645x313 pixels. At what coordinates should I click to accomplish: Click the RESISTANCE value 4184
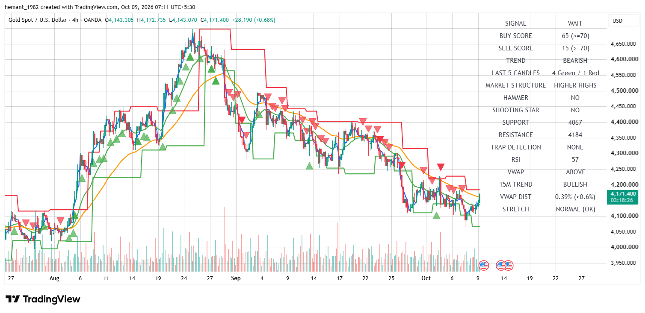[575, 135]
